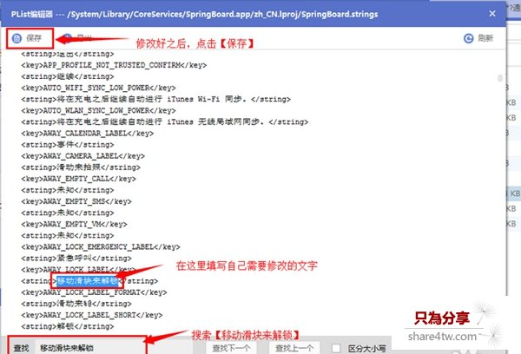Image resolution: width=521 pixels, height=354 pixels.
Task: Click the highlighted text 移动滑块来解锁
Action: tap(88, 281)
